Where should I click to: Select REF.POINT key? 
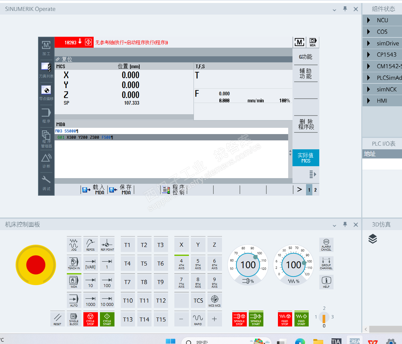107,245
